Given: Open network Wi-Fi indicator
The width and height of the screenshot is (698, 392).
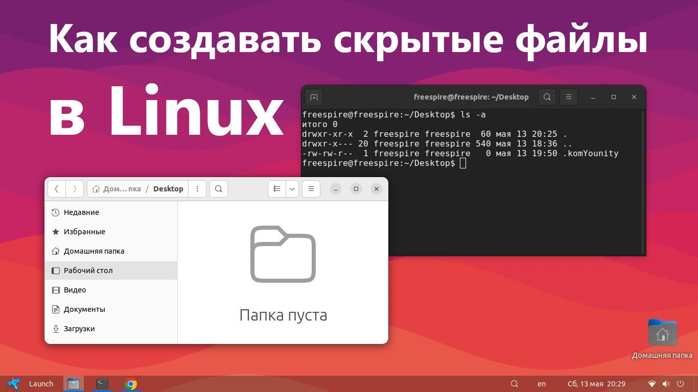Looking at the screenshot, I should (x=652, y=384).
